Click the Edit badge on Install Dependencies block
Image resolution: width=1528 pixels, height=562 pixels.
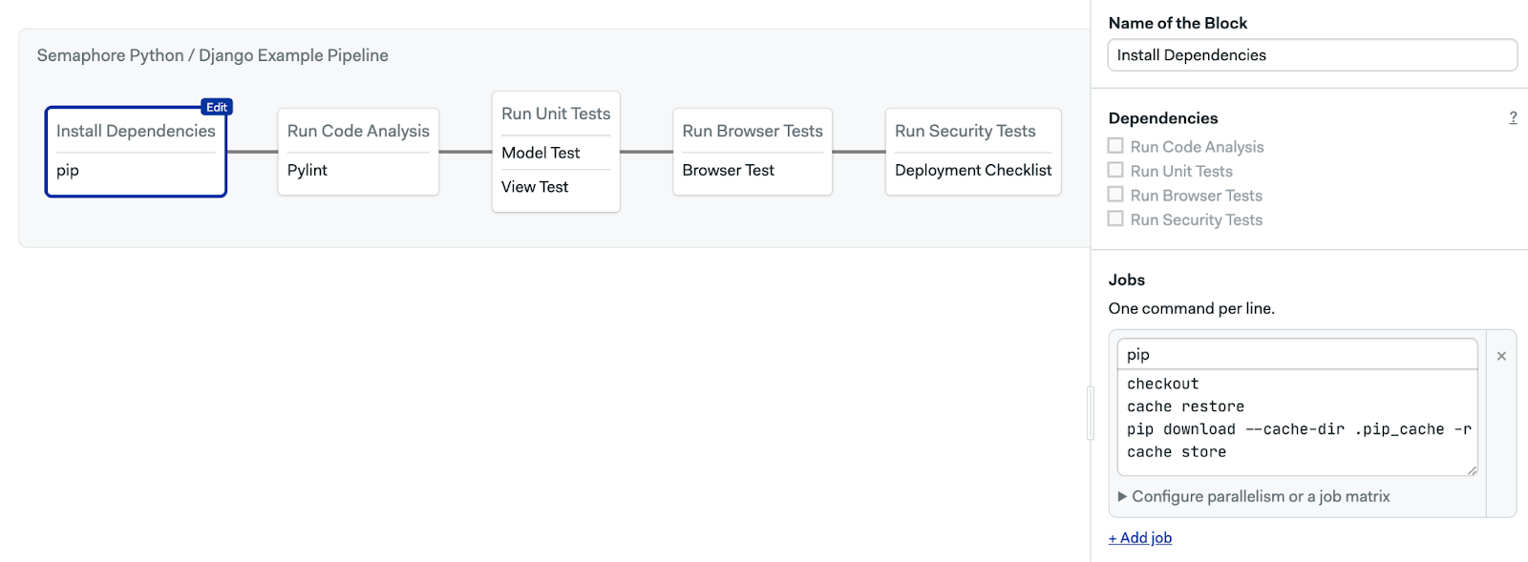coord(217,107)
